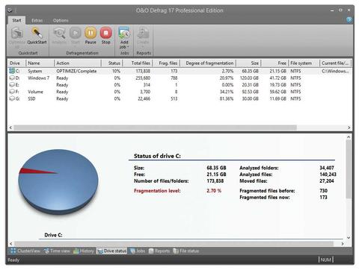
Task: Pause the running defragmentation
Action: (x=90, y=36)
